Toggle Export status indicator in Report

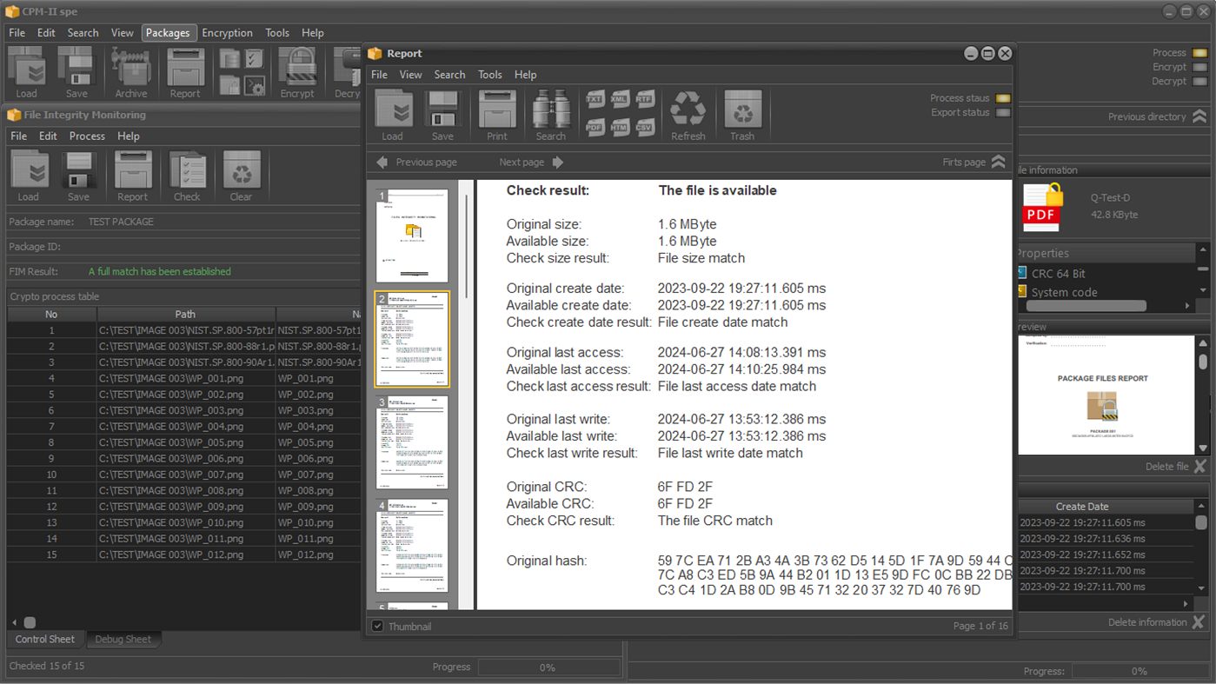pos(1003,112)
